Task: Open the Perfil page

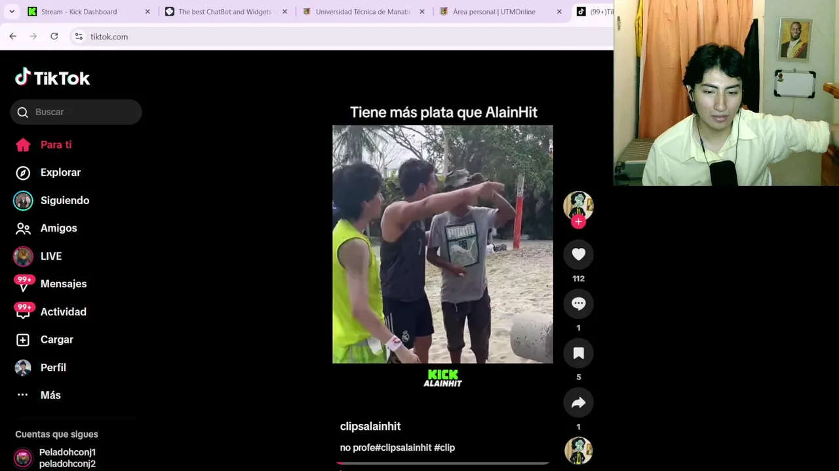Action: pos(53,367)
